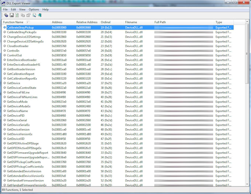
Task: Sort by the Address column header
Action: [x=63, y=22]
